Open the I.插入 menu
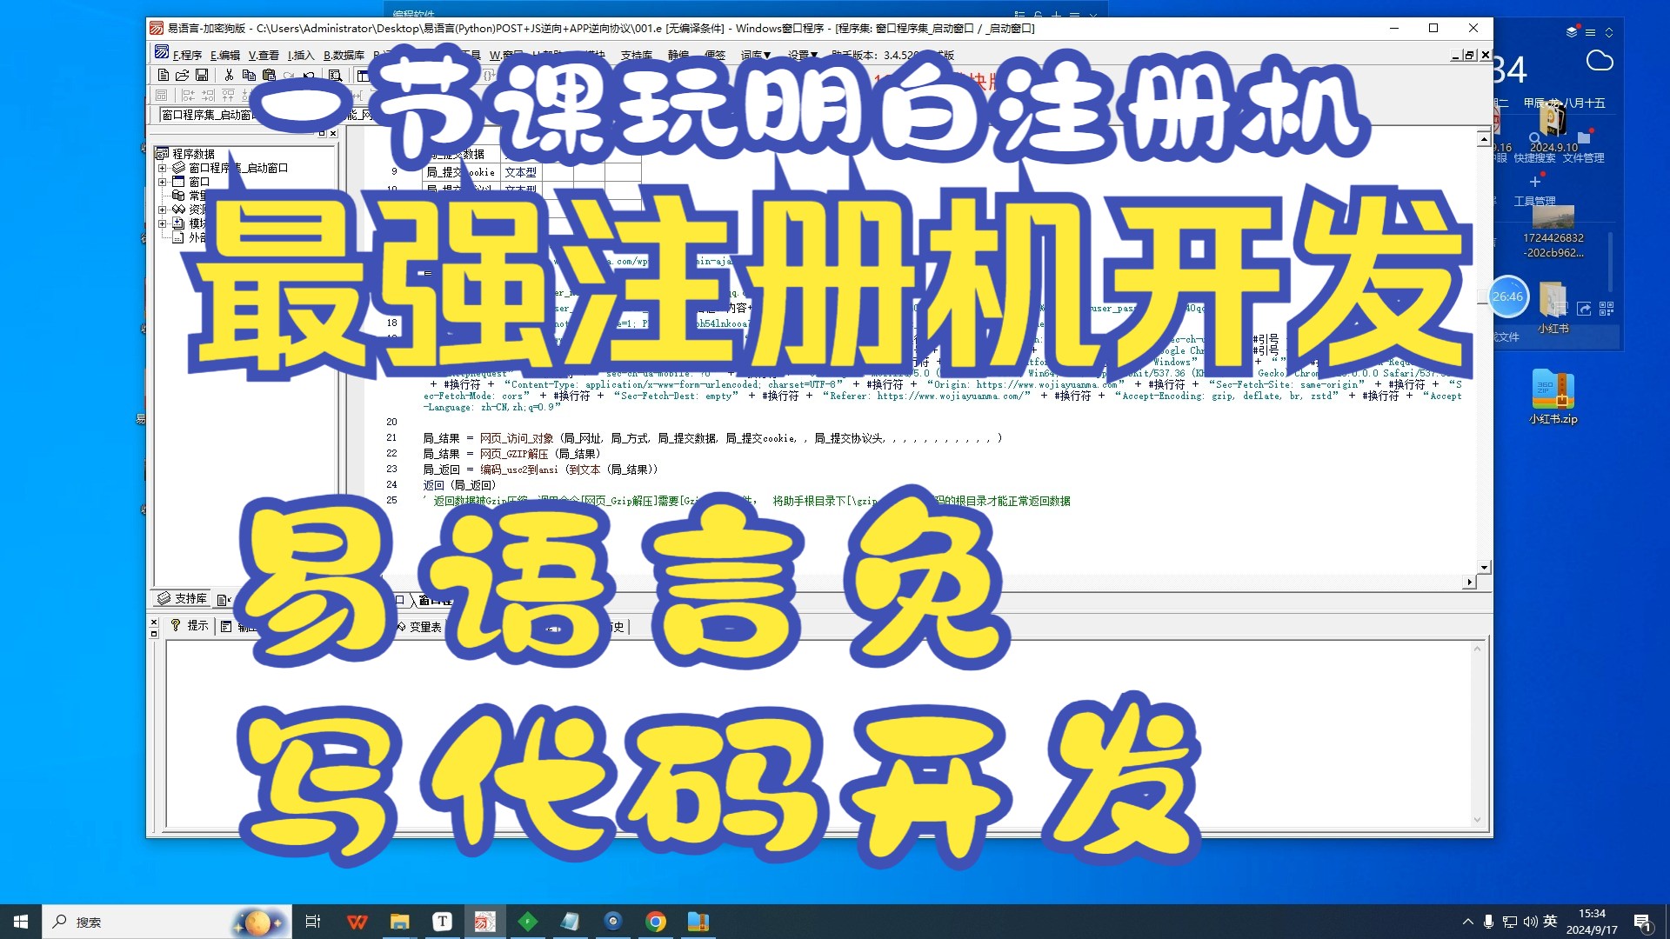1670x939 pixels. [x=300, y=55]
